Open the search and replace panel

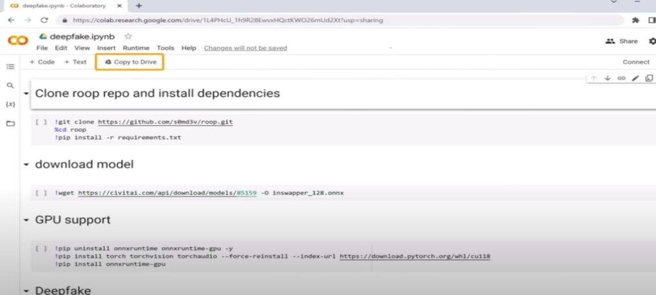click(10, 85)
